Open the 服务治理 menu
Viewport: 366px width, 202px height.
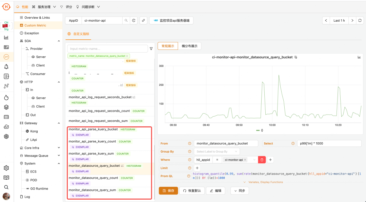tap(44, 7)
